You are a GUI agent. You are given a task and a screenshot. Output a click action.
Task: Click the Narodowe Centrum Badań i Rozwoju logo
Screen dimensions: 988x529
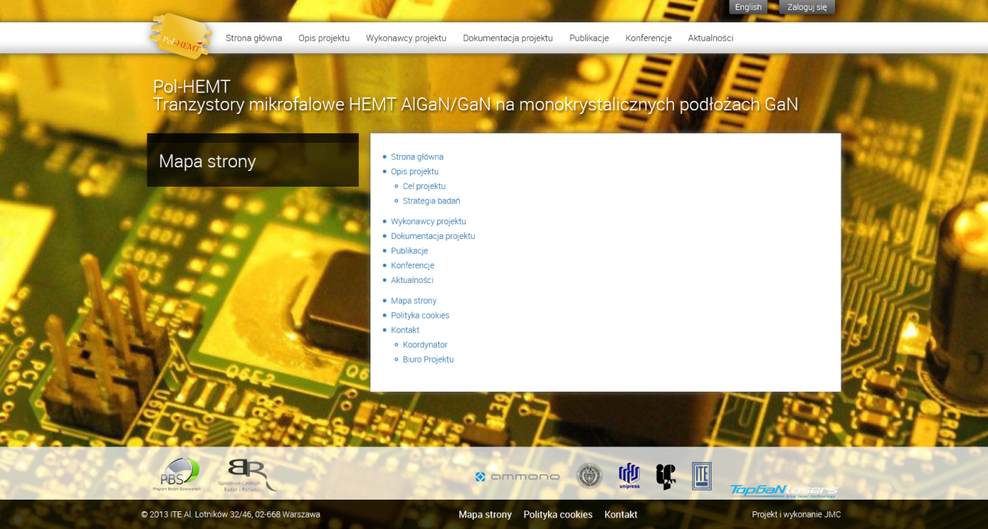[251, 476]
